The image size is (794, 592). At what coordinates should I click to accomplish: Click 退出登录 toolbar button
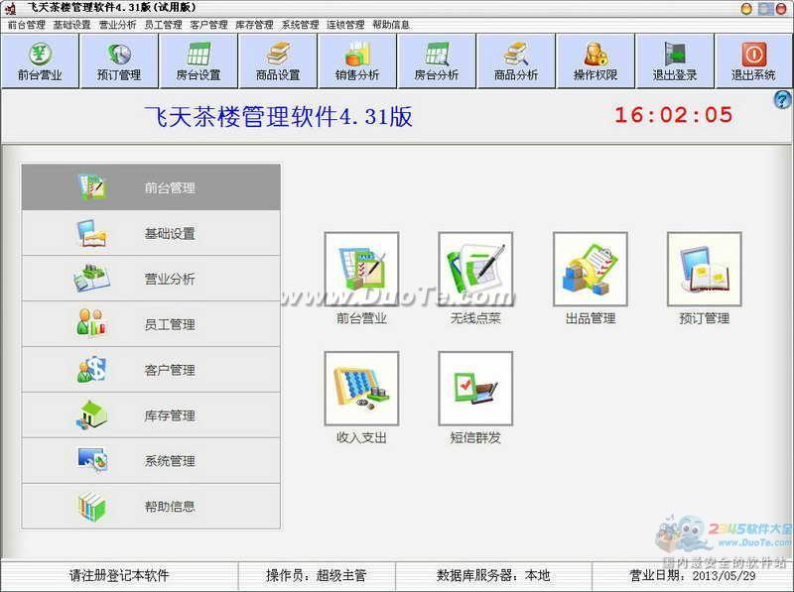[675, 61]
